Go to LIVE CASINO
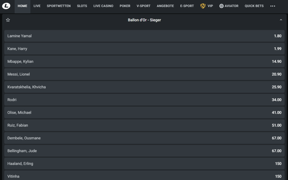 [x=103, y=6]
